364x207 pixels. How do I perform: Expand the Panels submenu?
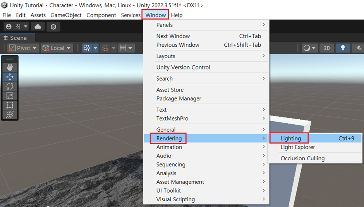[x=206, y=25]
